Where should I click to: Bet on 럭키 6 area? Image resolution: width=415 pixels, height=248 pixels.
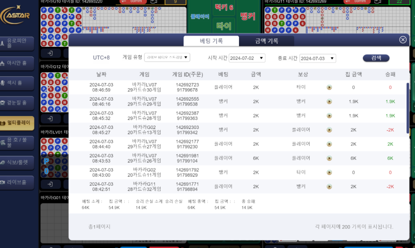[x=224, y=7]
